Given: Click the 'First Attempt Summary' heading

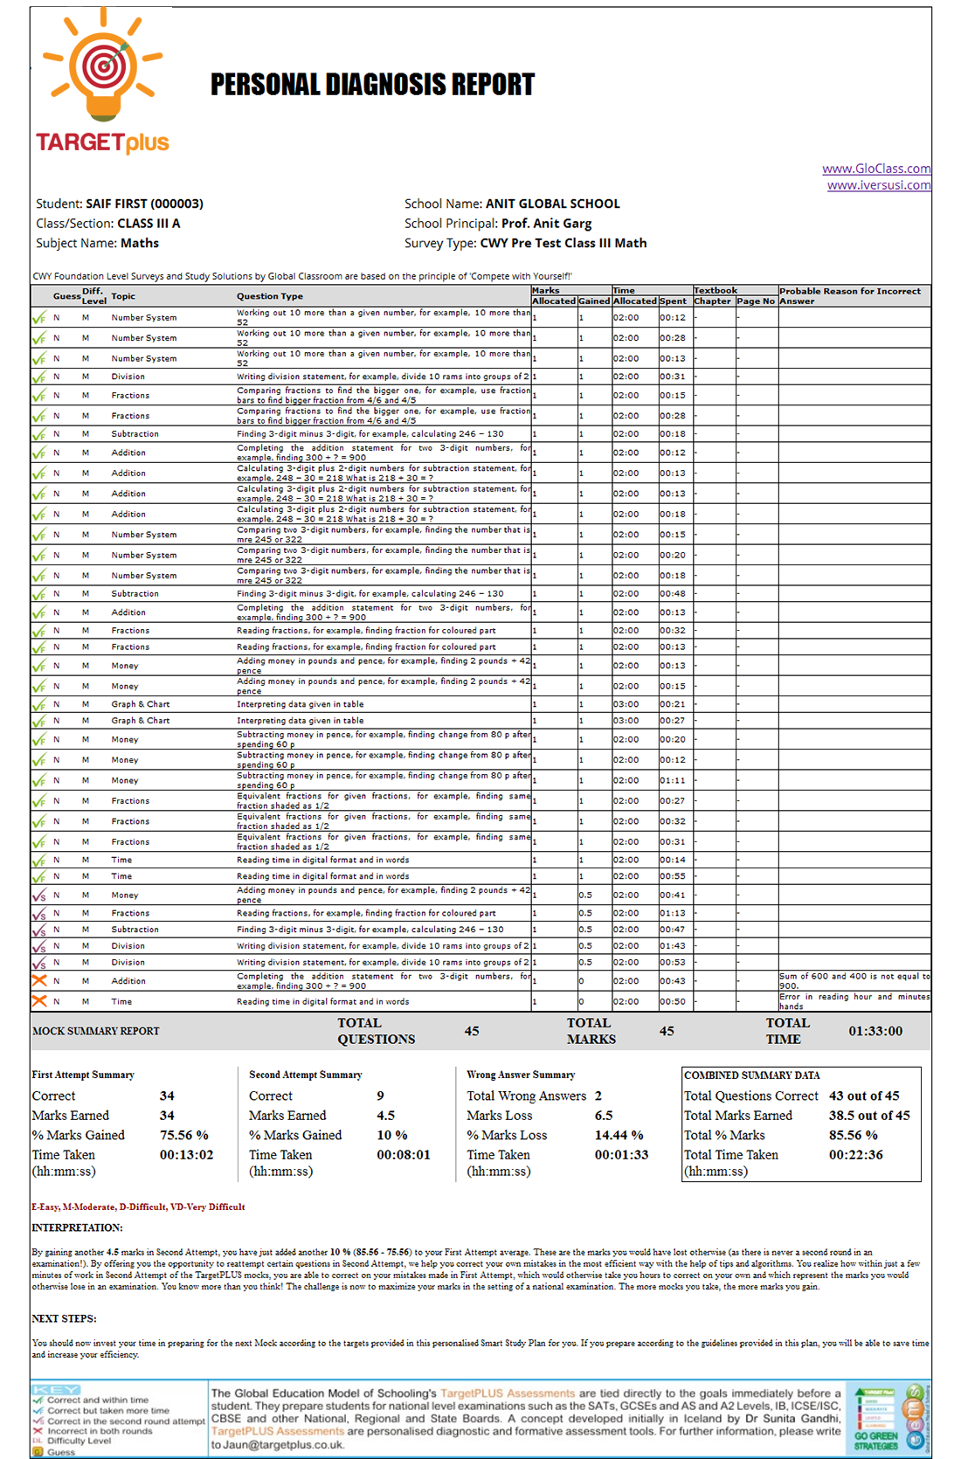Looking at the screenshot, I should [83, 1075].
